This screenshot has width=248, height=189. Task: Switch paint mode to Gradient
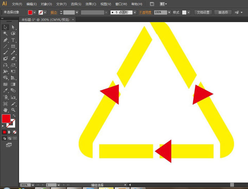coord(9,132)
